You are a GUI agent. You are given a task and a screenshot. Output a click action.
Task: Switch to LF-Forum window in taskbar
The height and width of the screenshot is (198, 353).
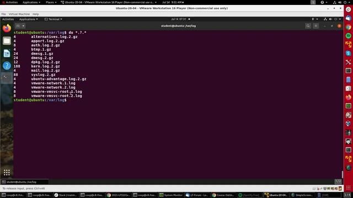(x=197, y=195)
